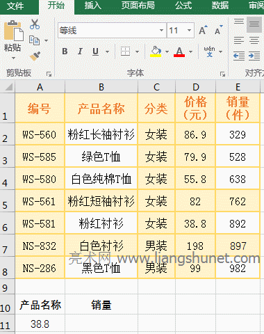264x334 pixels.
Task: Select column B header
Action: [101, 87]
